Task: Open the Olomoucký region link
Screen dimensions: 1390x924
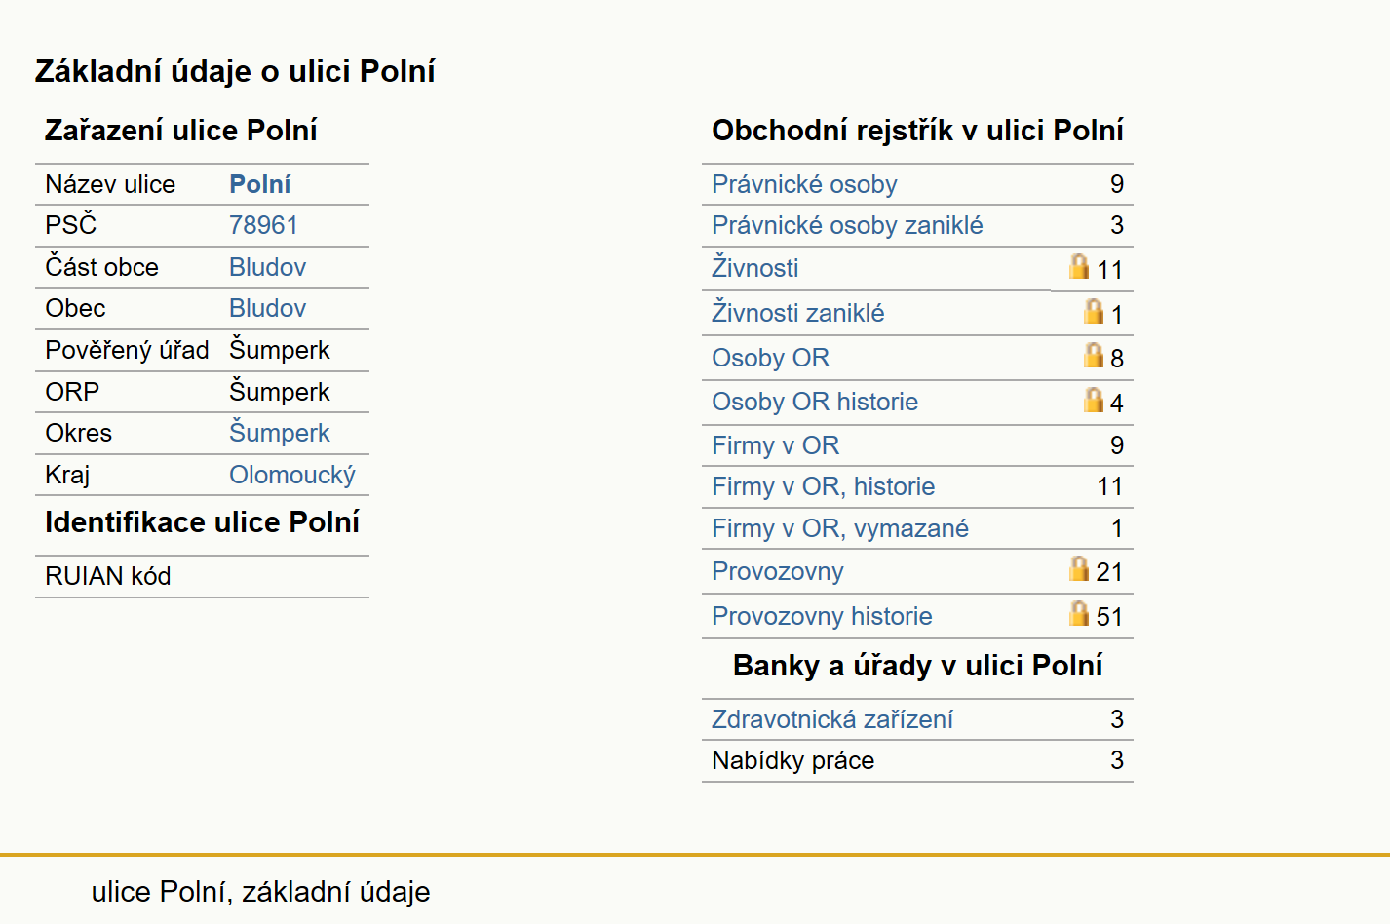Action: [292, 475]
